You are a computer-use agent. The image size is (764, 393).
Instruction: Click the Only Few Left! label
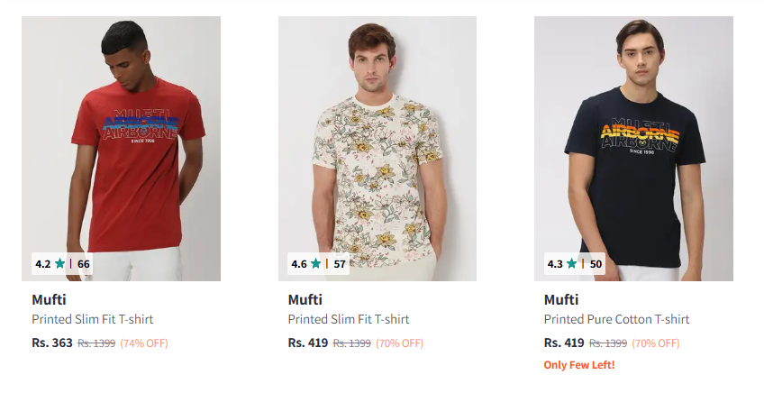pos(577,365)
